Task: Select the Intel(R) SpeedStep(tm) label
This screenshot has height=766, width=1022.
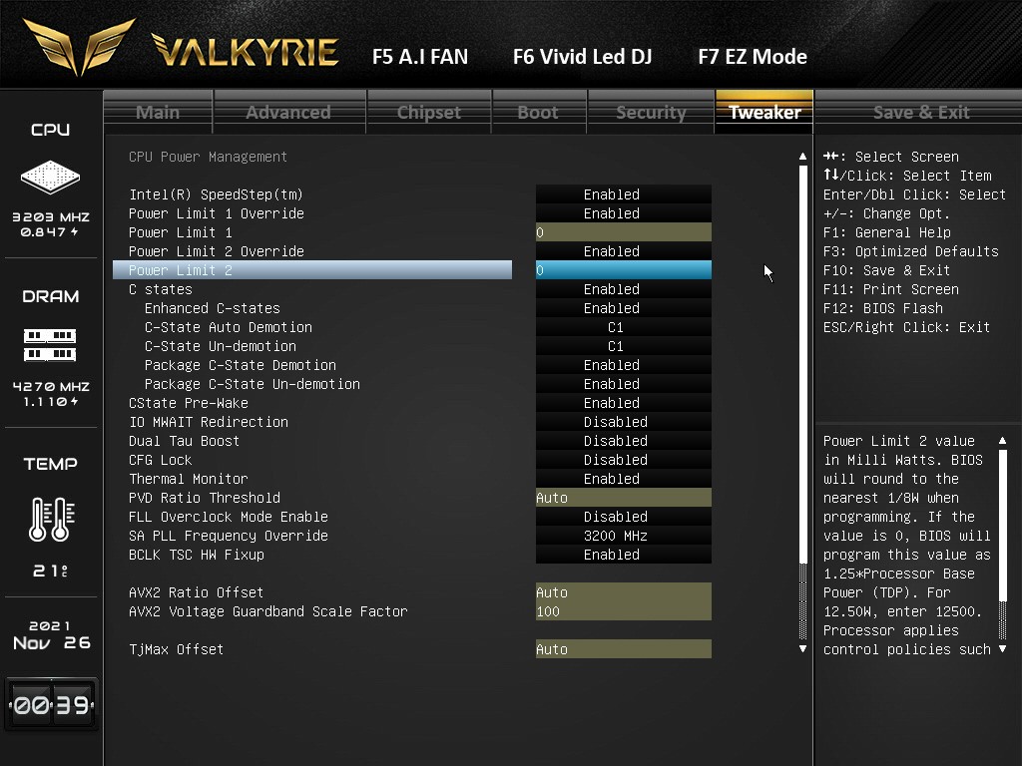Action: [216, 194]
